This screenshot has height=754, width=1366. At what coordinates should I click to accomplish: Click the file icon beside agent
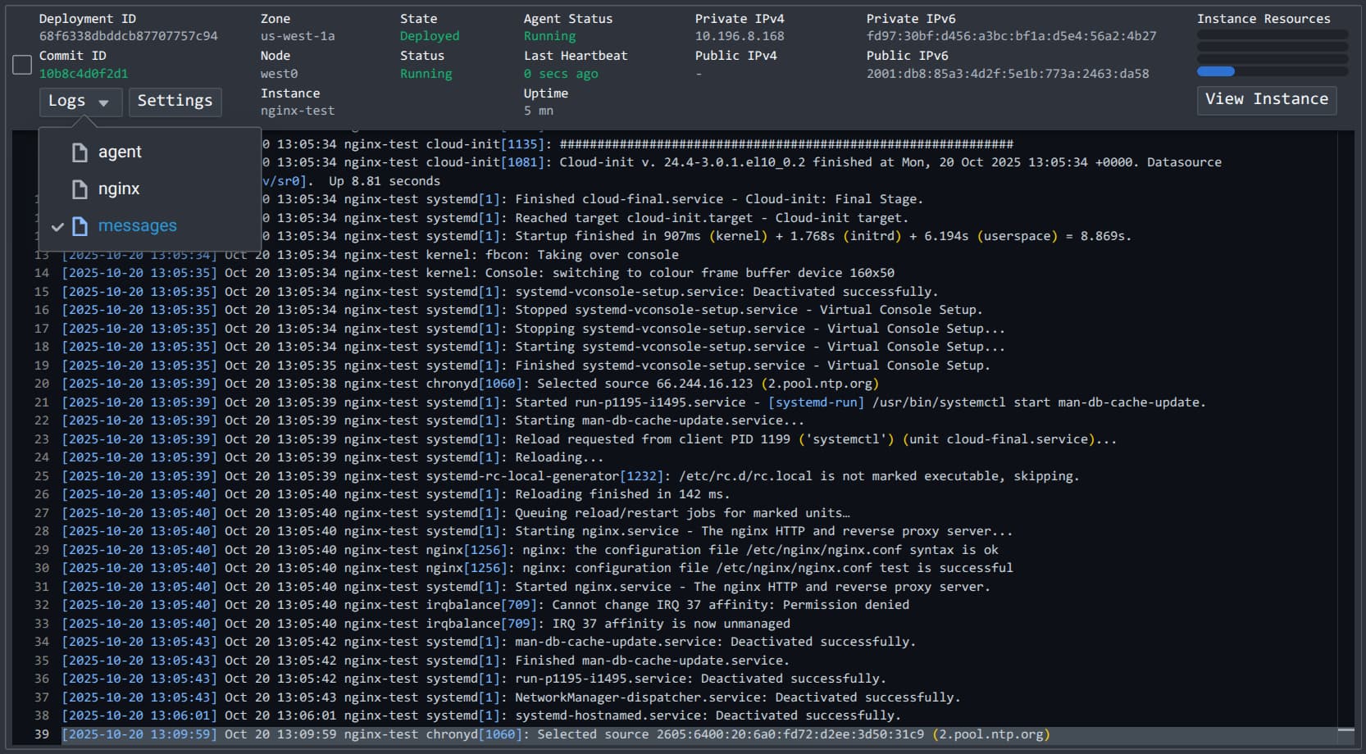coord(80,152)
